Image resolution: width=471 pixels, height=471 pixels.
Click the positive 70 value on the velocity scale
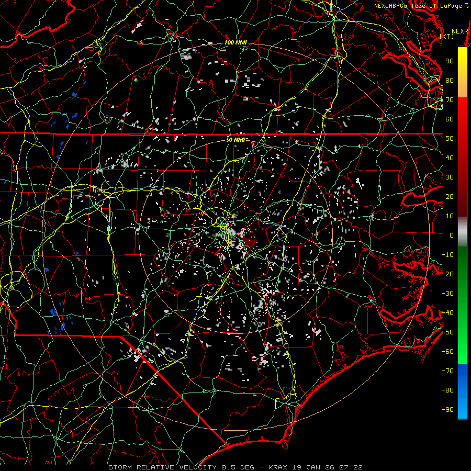[x=450, y=100]
